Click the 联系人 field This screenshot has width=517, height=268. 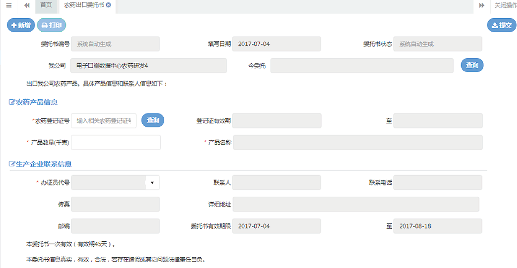(276, 182)
